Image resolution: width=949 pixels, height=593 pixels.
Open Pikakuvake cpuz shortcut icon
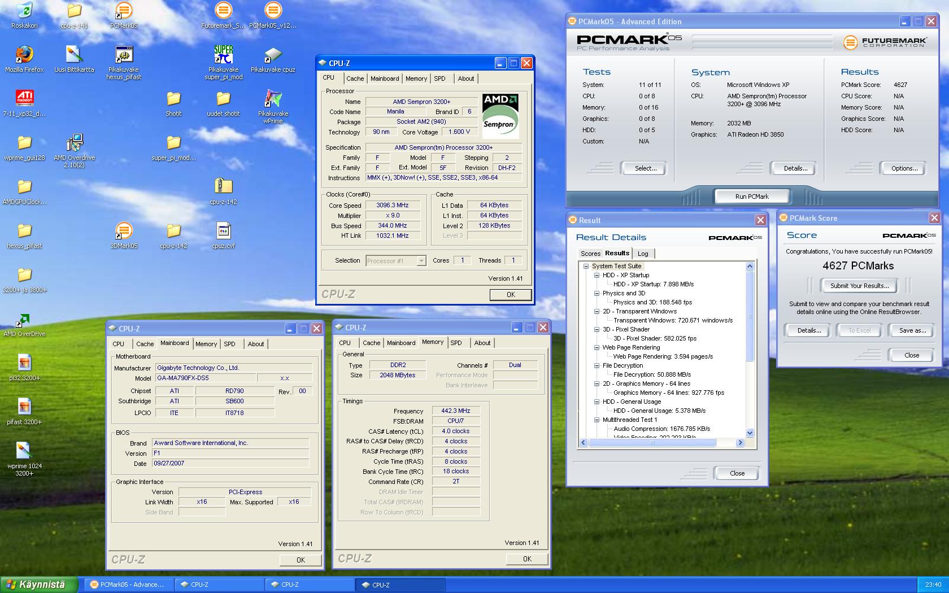pyautogui.click(x=273, y=55)
